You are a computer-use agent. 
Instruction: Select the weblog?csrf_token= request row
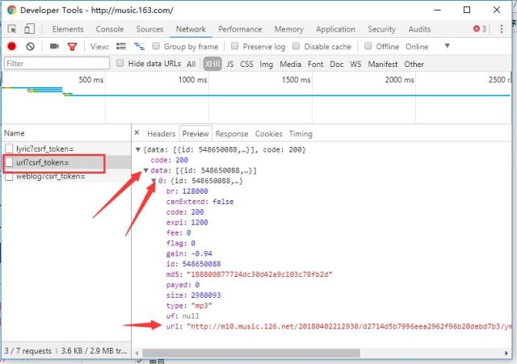(66, 177)
